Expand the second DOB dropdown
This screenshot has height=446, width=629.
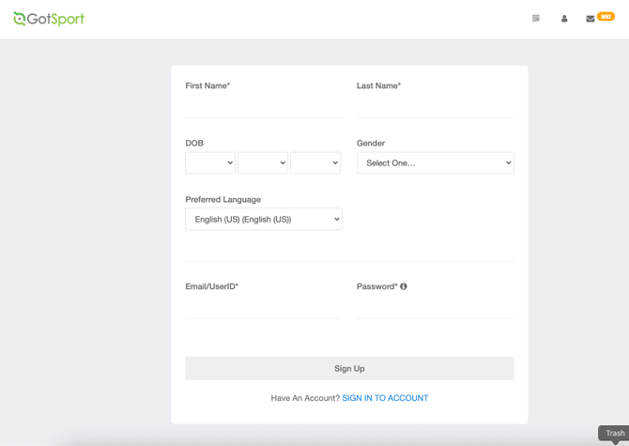263,162
